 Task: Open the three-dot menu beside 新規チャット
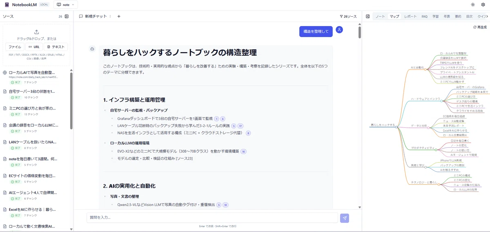pyautogui.click(x=110, y=17)
